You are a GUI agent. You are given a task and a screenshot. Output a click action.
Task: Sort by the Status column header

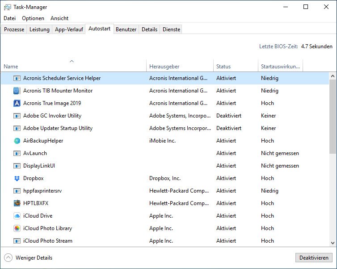223,67
